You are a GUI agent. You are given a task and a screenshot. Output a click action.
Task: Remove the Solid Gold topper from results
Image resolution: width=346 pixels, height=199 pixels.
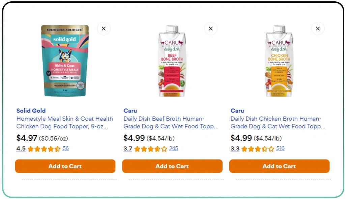pyautogui.click(x=104, y=29)
